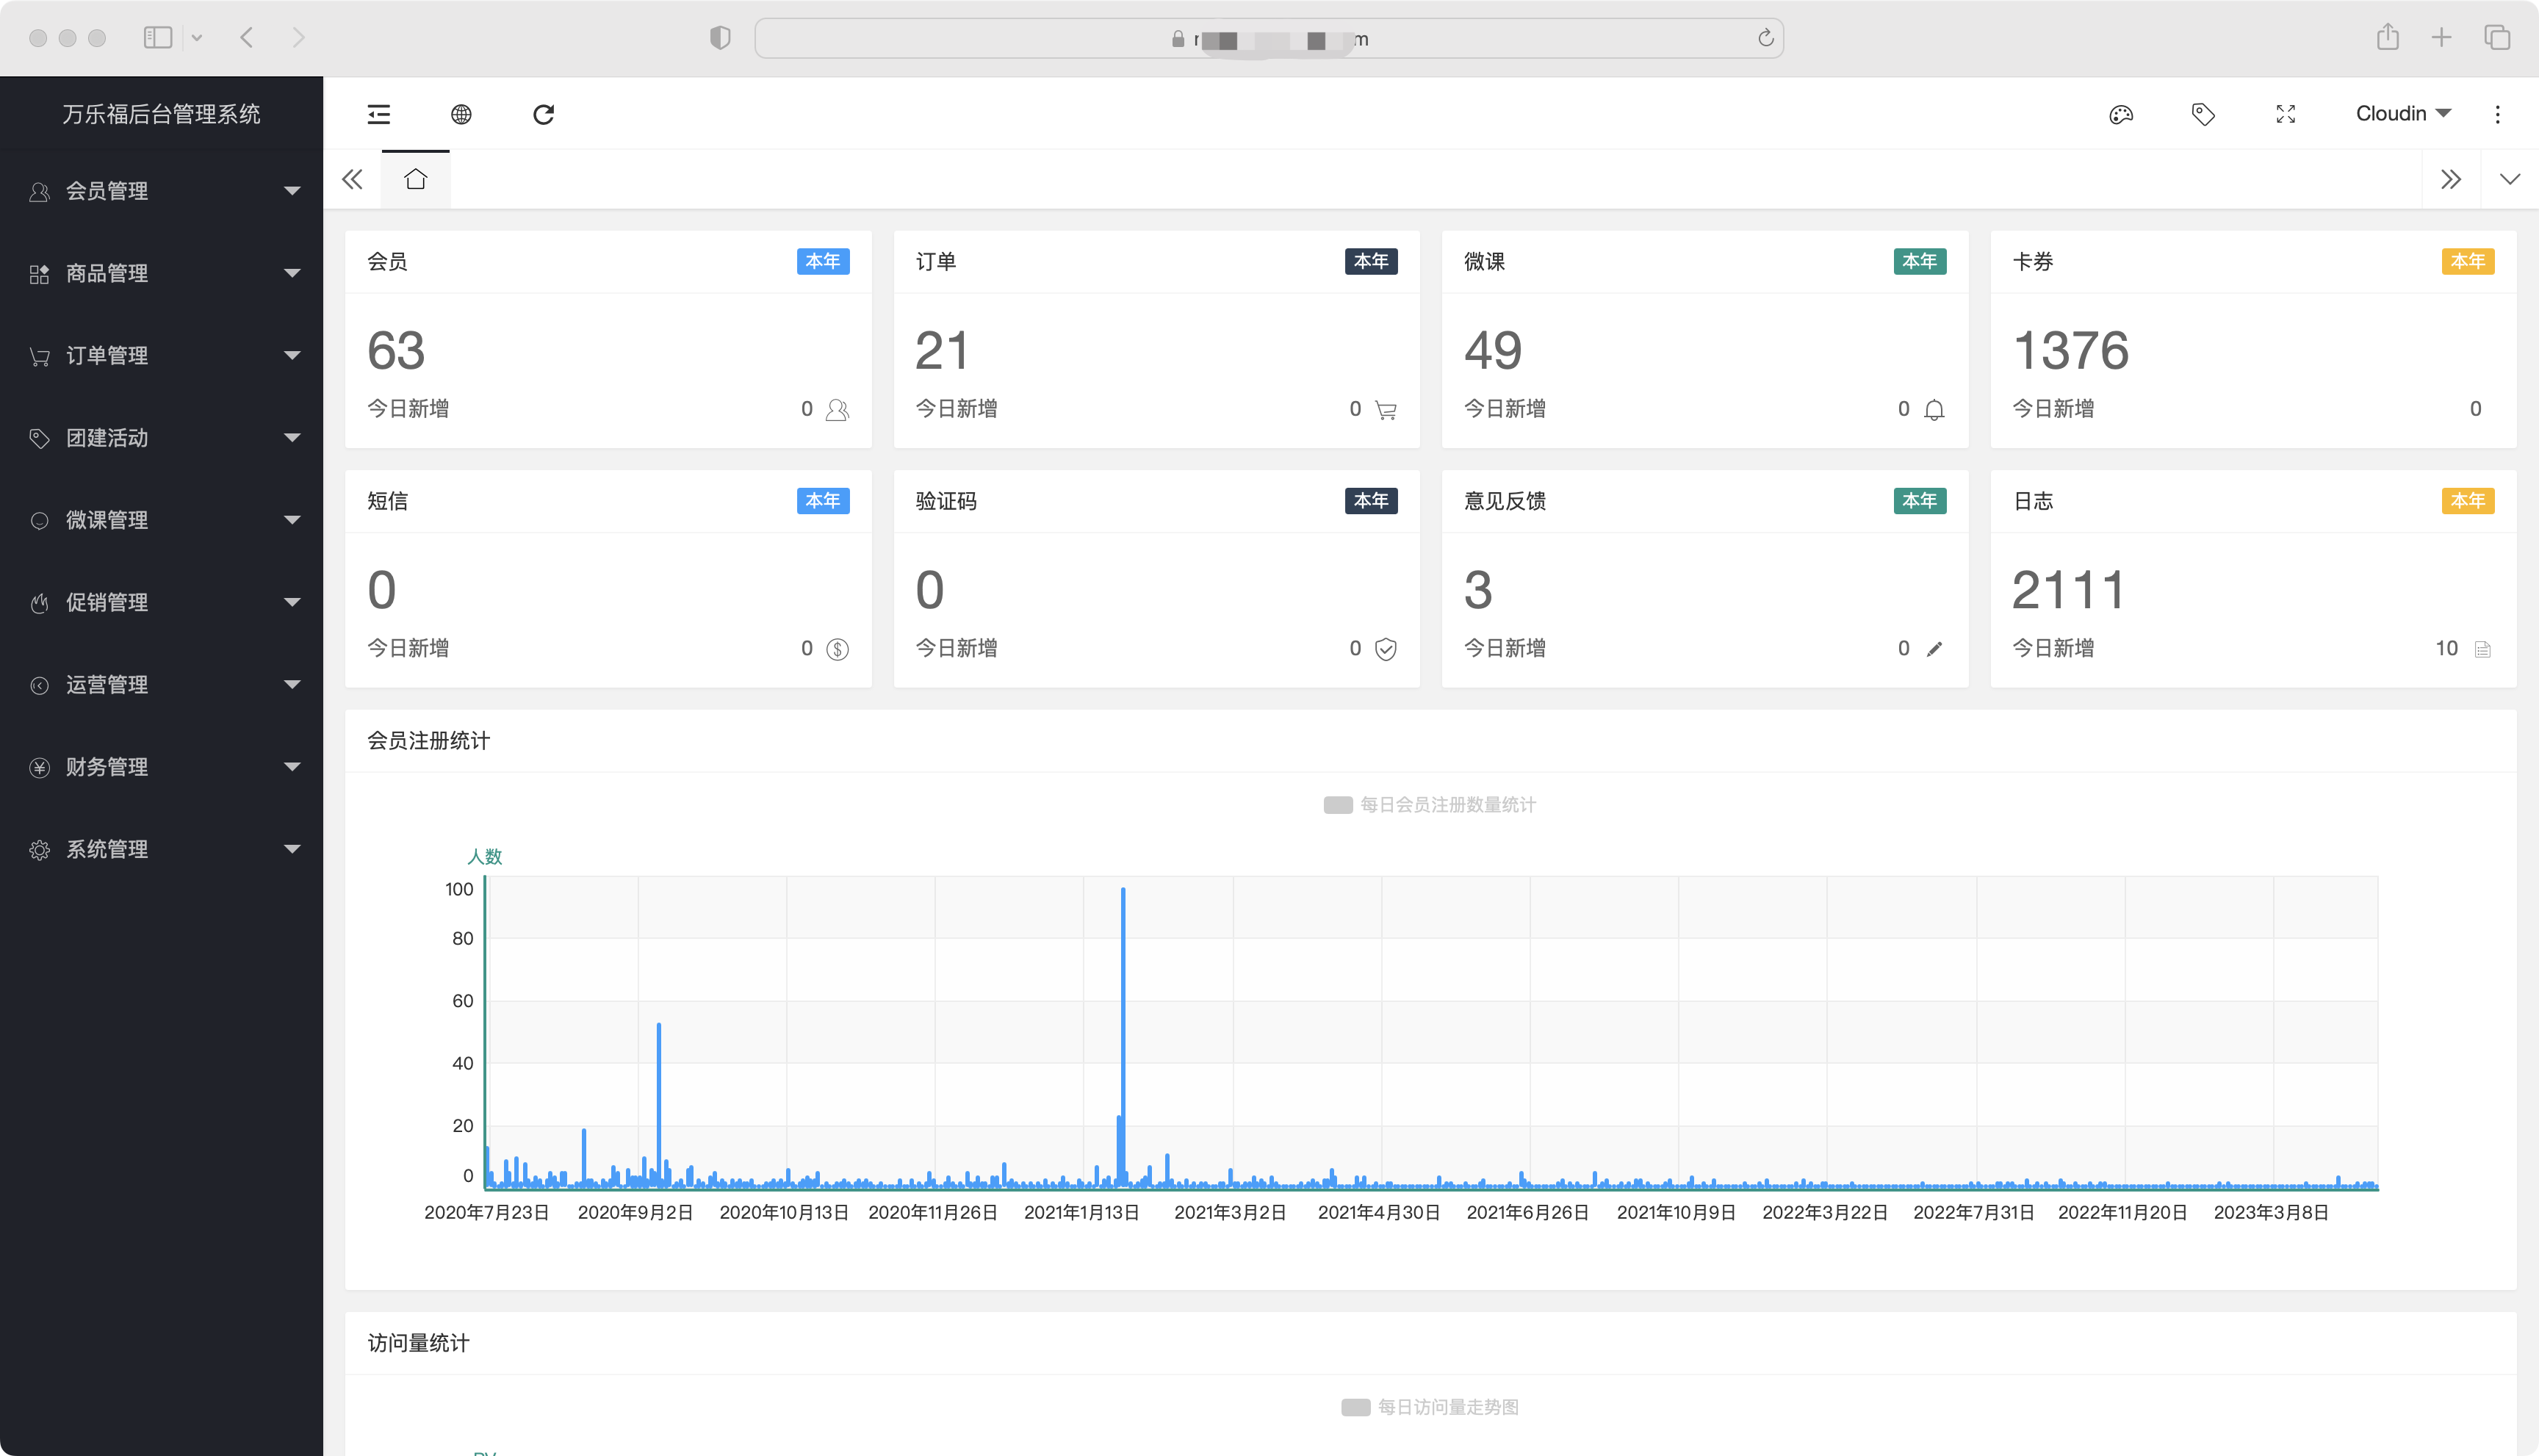Image resolution: width=2539 pixels, height=1456 pixels.
Task: Click the 万乐福后台管理系统 title link
Action: [x=161, y=114]
